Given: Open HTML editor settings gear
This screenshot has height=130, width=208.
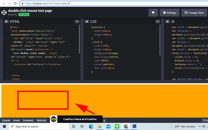Looking at the screenshot, I should [x=6, y=21].
